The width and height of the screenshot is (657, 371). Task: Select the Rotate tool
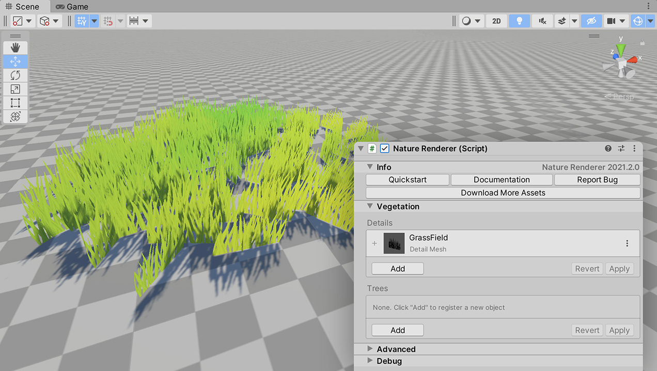pos(15,75)
